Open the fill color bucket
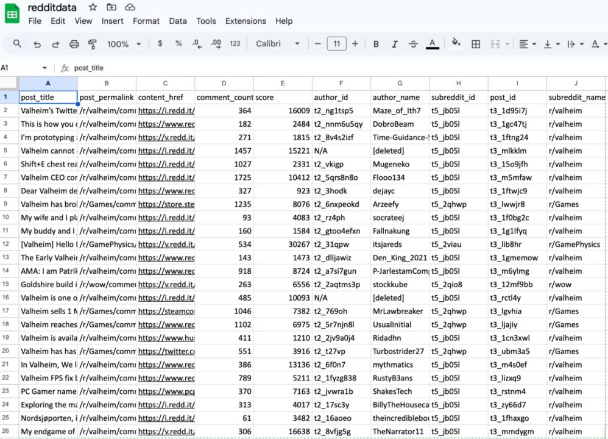 click(x=456, y=43)
